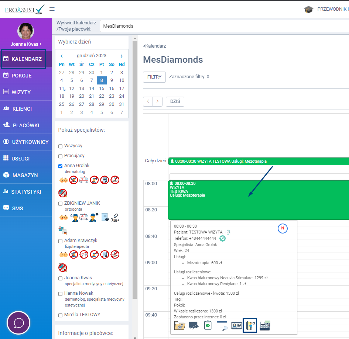Select December 15 in the mini calendar
The width and height of the screenshot is (349, 339).
pyautogui.click(x=102, y=89)
